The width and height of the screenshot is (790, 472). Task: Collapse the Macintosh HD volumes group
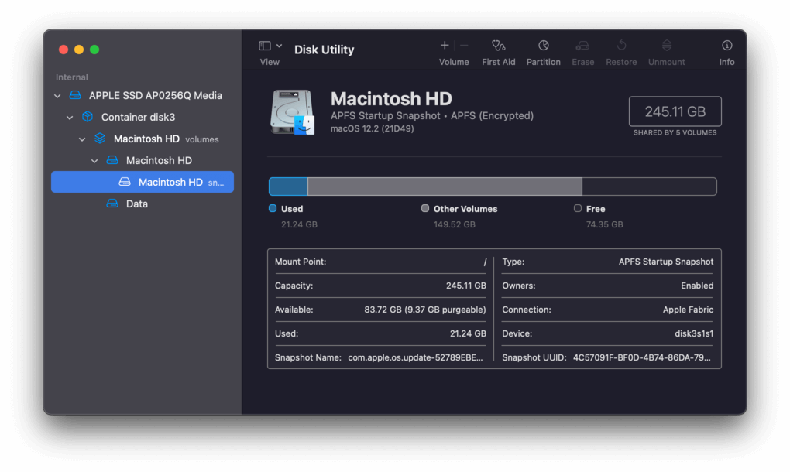tap(82, 139)
